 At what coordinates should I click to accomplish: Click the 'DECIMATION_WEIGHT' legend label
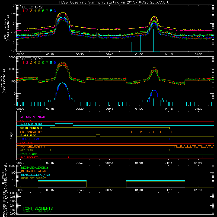pyautogui.click(x=34, y=171)
